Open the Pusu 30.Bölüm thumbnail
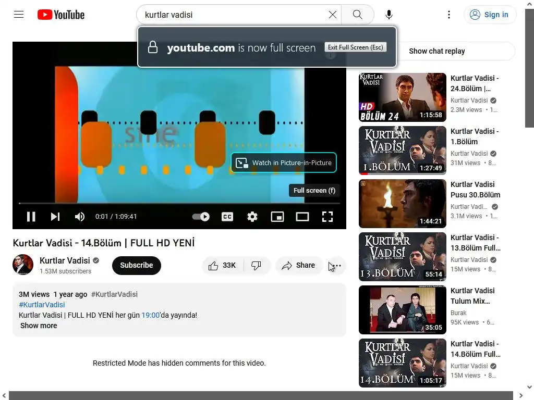The width and height of the screenshot is (534, 400). coord(402,204)
